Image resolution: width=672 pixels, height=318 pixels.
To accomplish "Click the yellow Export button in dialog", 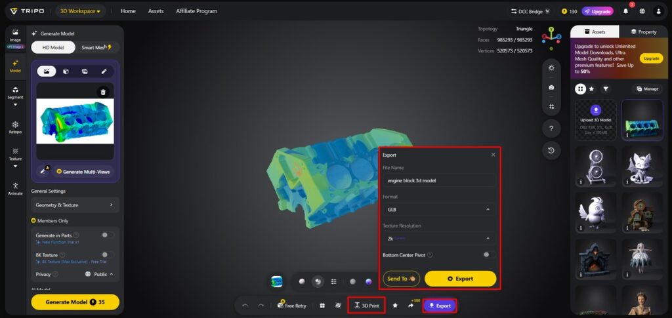I will click(x=460, y=279).
